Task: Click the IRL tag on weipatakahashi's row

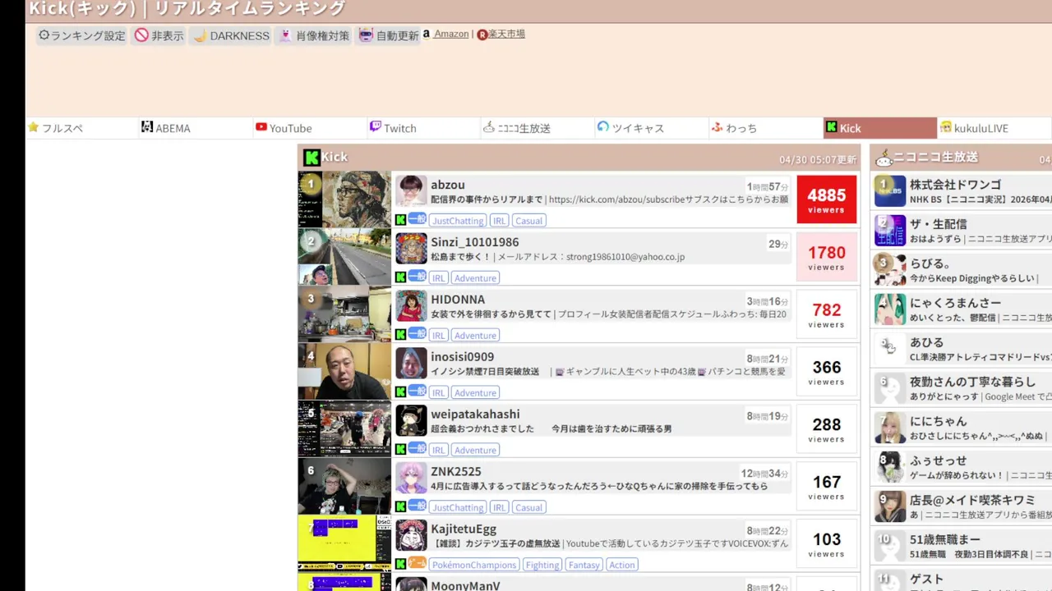Action: click(x=438, y=451)
